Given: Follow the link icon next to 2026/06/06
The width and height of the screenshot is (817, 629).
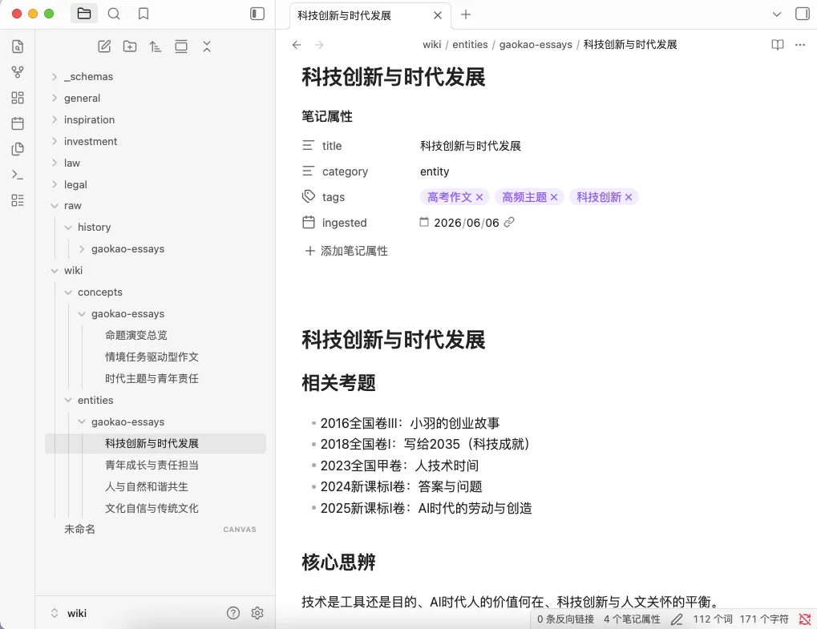Looking at the screenshot, I should coord(509,222).
